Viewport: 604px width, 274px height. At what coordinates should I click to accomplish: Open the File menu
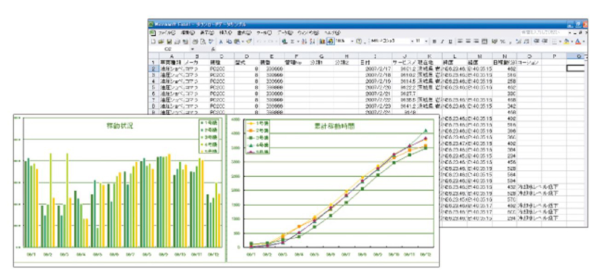coord(166,33)
